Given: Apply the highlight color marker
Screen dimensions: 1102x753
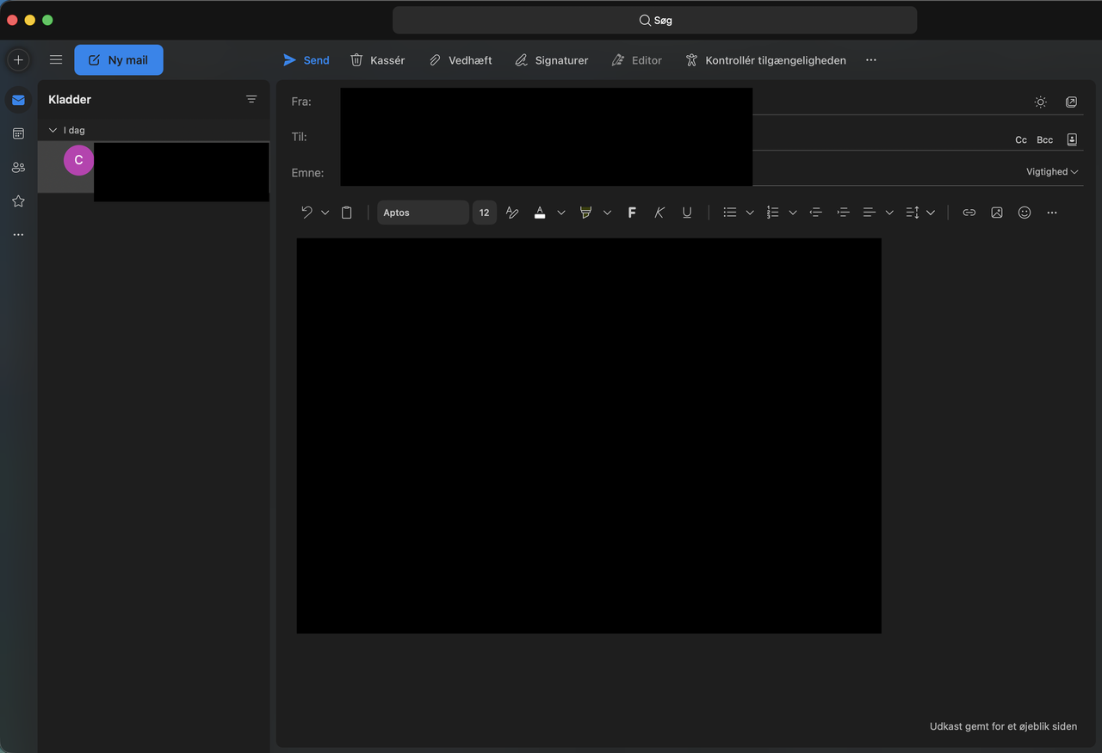Looking at the screenshot, I should coord(585,213).
